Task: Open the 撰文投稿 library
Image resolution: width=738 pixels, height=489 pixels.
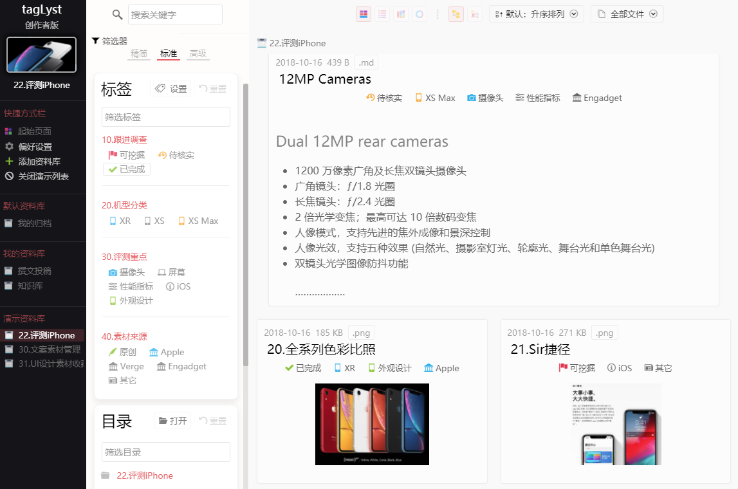Action: coord(28,271)
